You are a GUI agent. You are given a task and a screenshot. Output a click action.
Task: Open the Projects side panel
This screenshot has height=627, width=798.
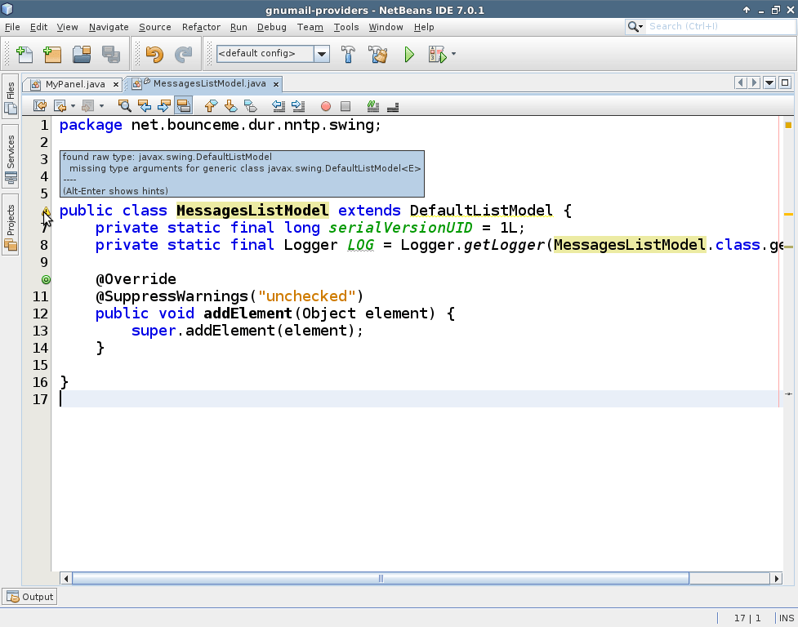pyautogui.click(x=11, y=225)
